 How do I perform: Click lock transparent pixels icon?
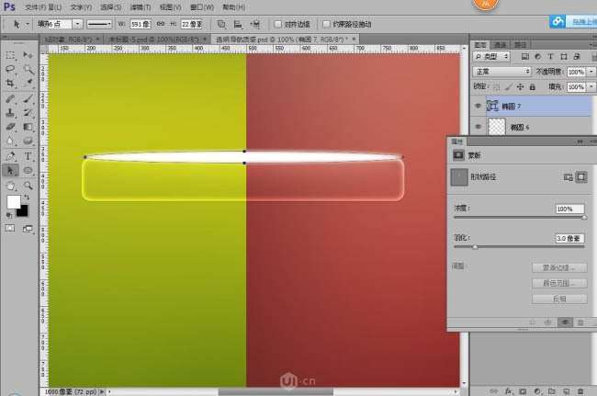coord(497,87)
